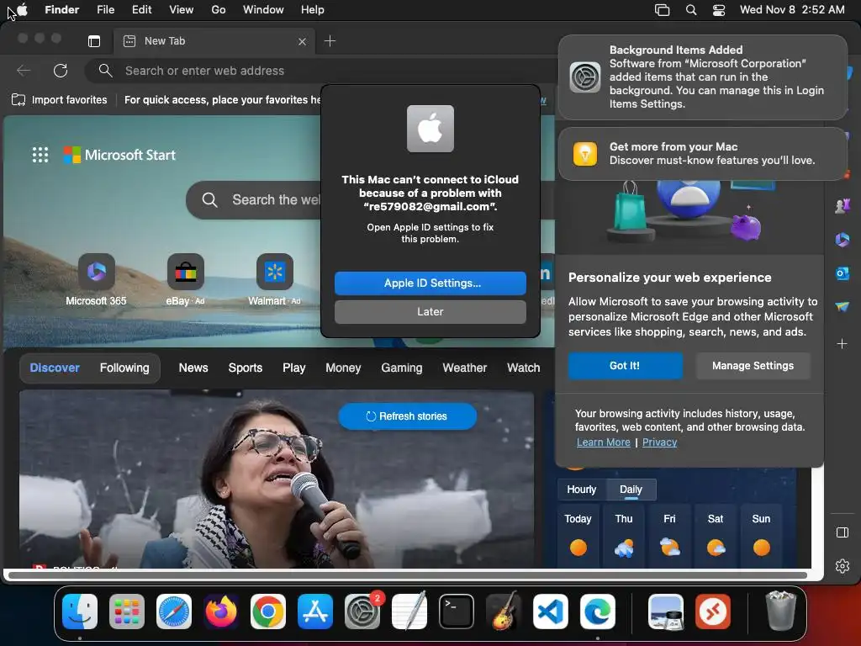Open the Gaming category
Screen dimensions: 861x646
coord(402,368)
